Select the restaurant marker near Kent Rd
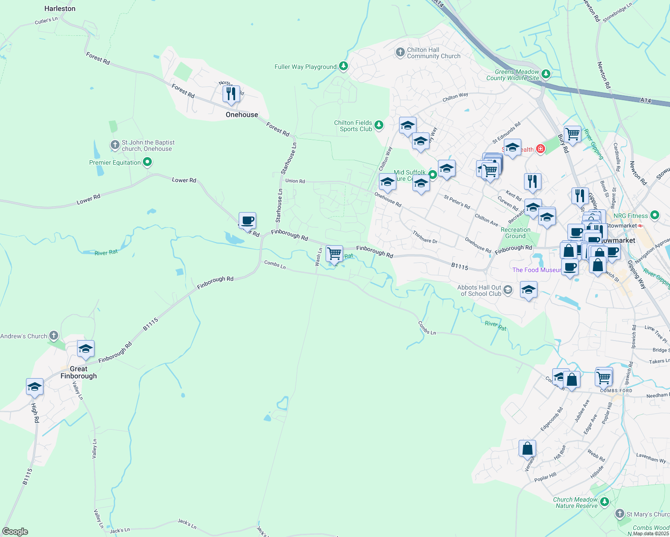 click(x=533, y=182)
